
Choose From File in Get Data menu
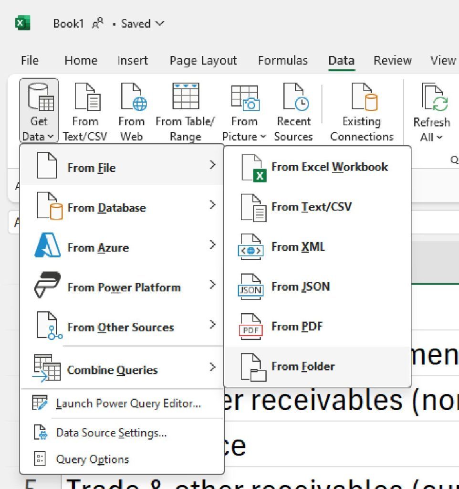122,166
